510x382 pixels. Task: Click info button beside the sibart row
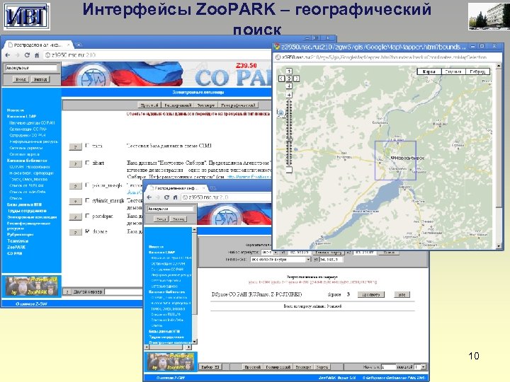pos(76,163)
